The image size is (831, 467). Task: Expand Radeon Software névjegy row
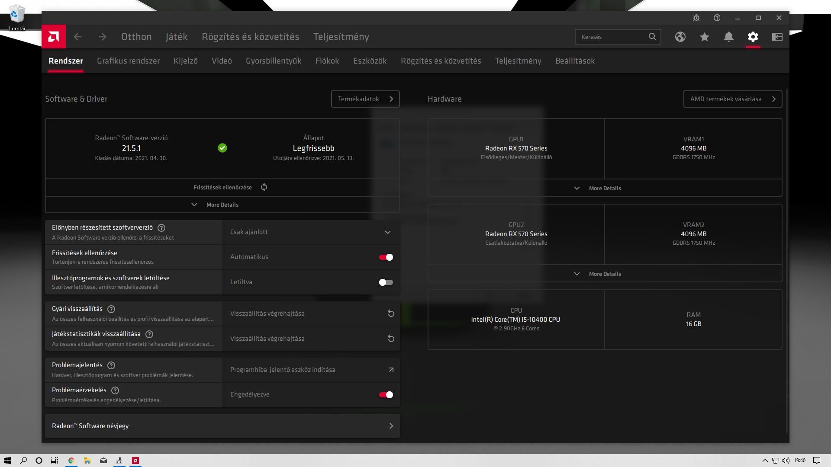pos(222,426)
